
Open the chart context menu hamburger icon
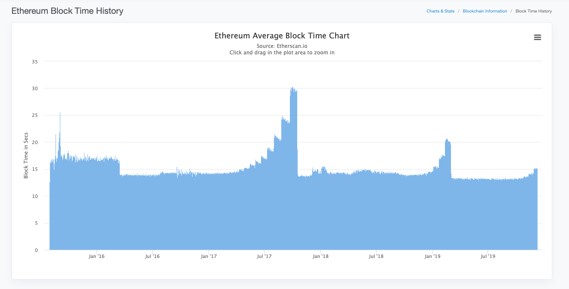point(537,38)
